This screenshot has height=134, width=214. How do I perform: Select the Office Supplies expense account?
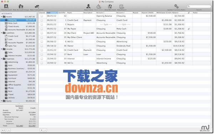click(x=18, y=85)
